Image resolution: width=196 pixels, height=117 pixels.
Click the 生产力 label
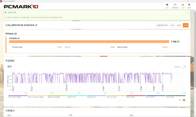pyautogui.click(x=67, y=47)
